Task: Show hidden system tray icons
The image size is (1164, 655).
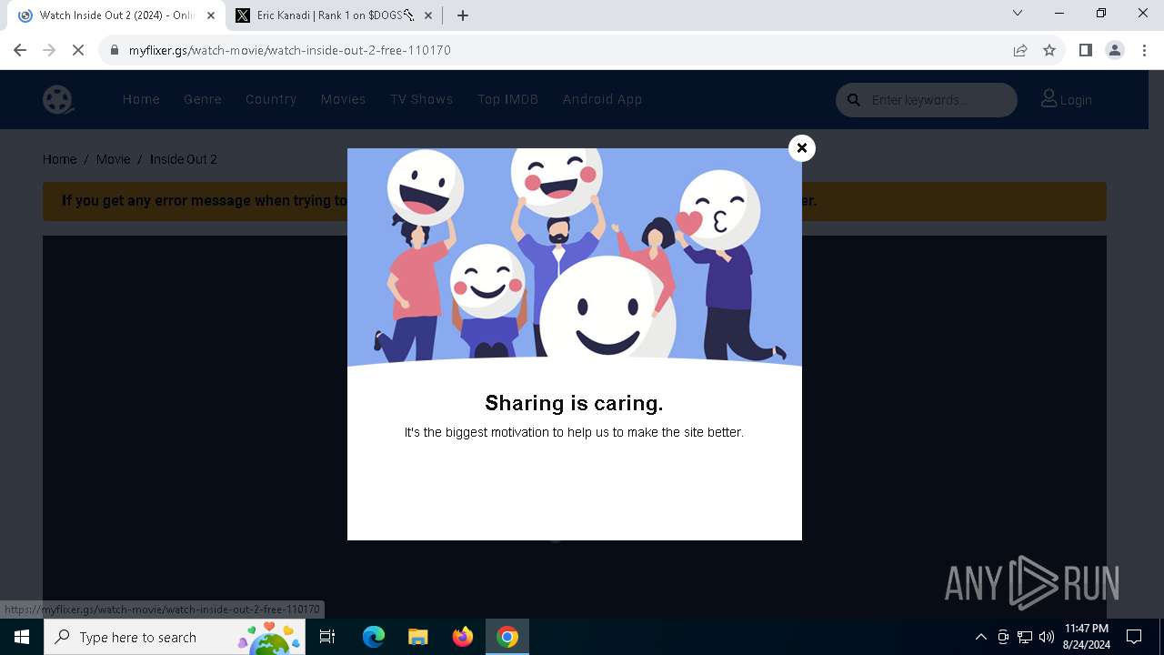Action: click(x=980, y=637)
